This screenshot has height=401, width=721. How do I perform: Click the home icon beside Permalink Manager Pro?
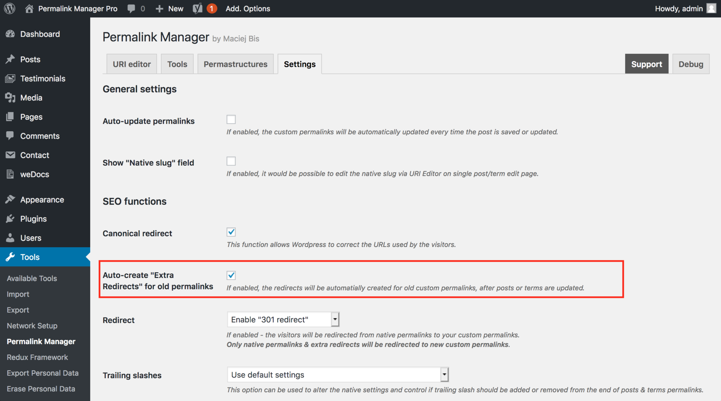coord(29,8)
